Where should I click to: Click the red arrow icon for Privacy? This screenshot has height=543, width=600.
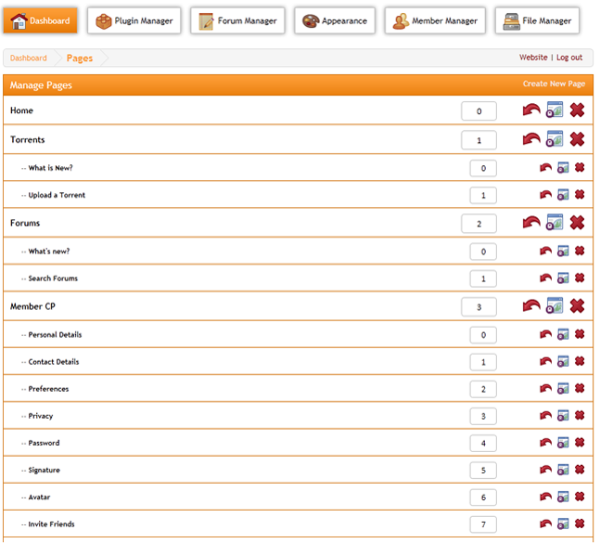point(545,416)
